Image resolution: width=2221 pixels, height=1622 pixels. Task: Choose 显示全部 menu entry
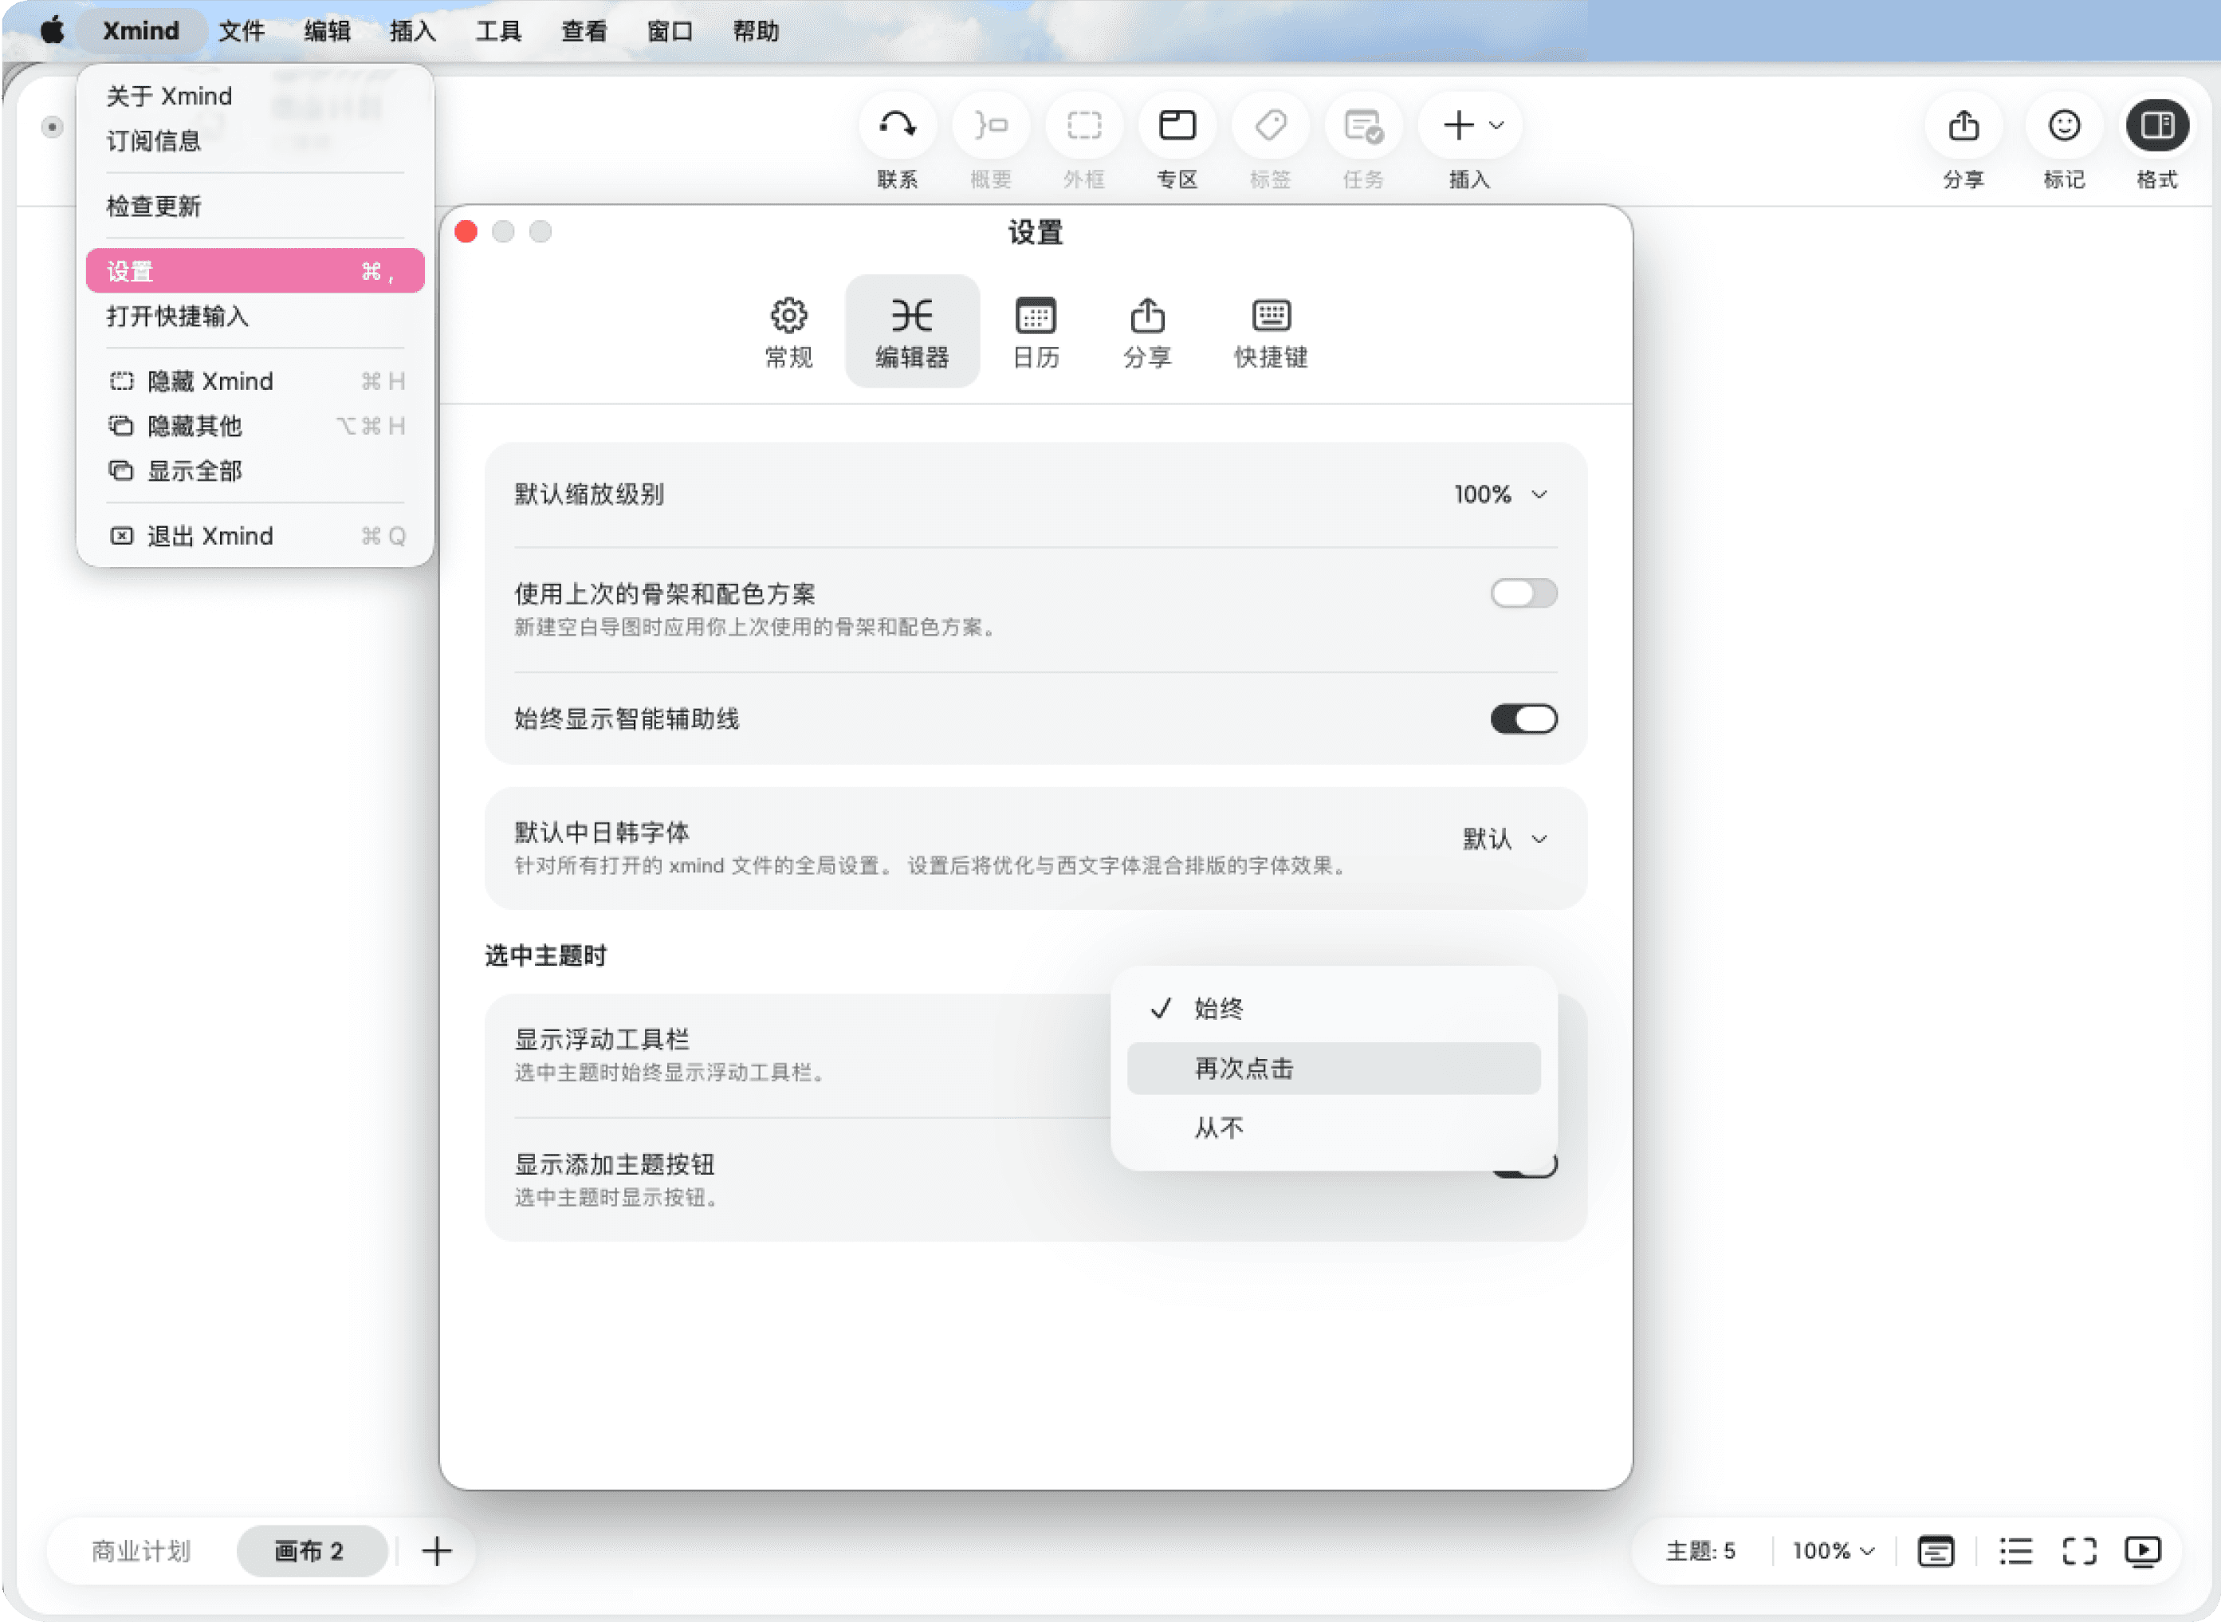[x=255, y=471]
